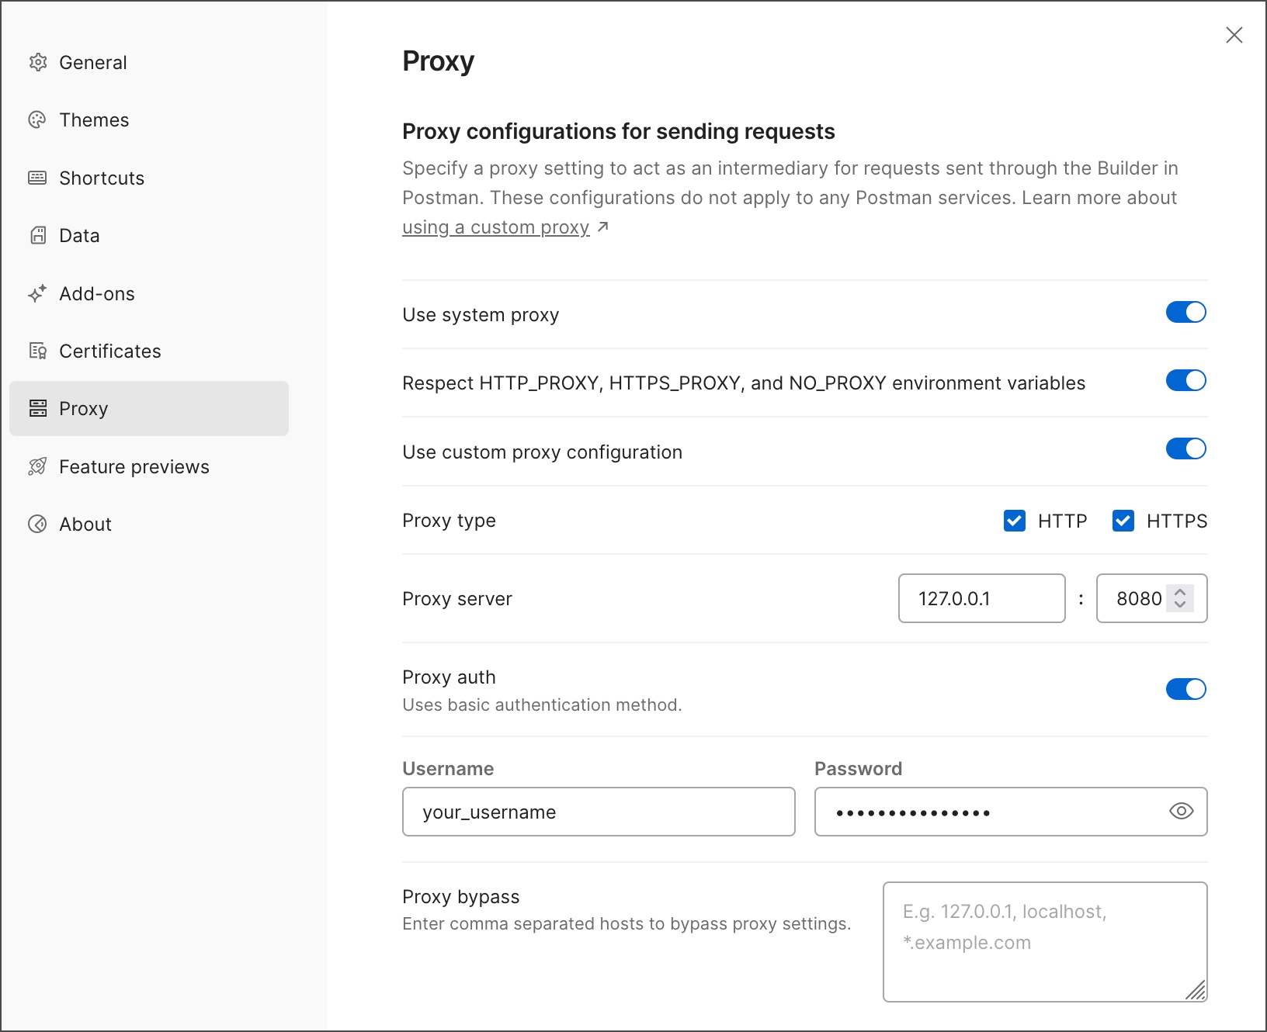Turn off Use custom proxy configuration

pos(1185,448)
